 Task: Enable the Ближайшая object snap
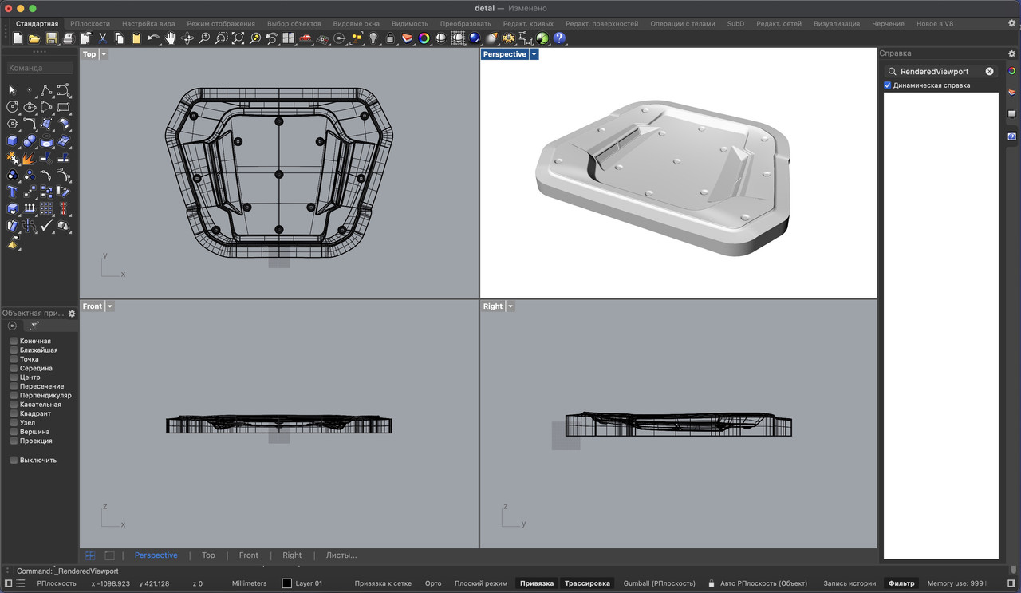pyautogui.click(x=14, y=350)
